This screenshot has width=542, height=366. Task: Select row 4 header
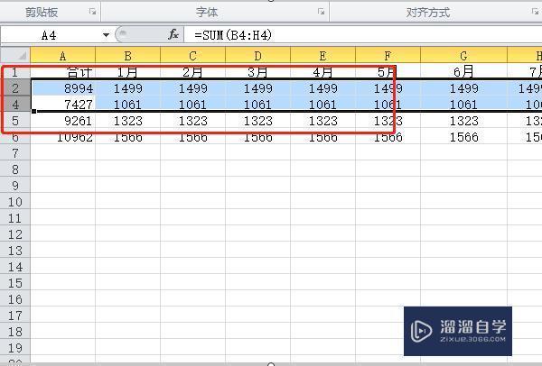15,105
